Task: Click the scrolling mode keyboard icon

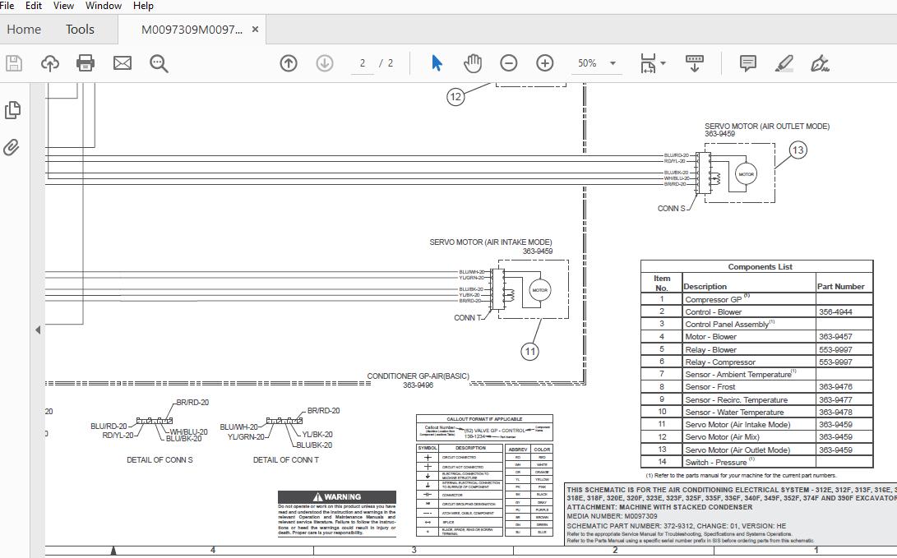Action: tap(695, 63)
